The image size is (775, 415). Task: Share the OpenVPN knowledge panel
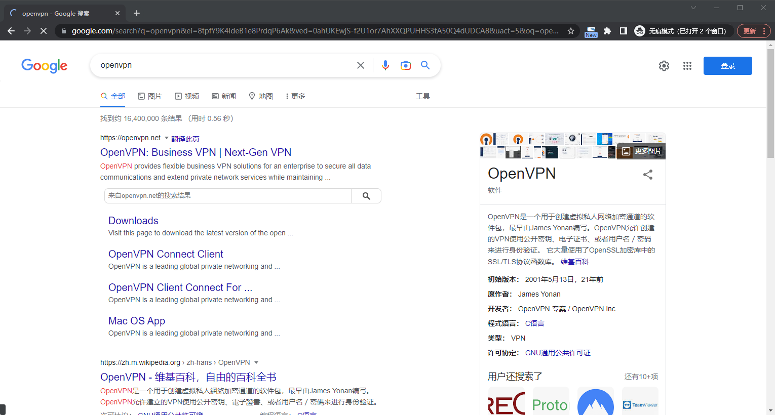pyautogui.click(x=648, y=175)
